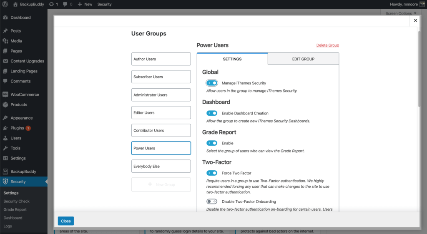
Task: Open the Security submenu Dashboard item
Action: click(13, 218)
